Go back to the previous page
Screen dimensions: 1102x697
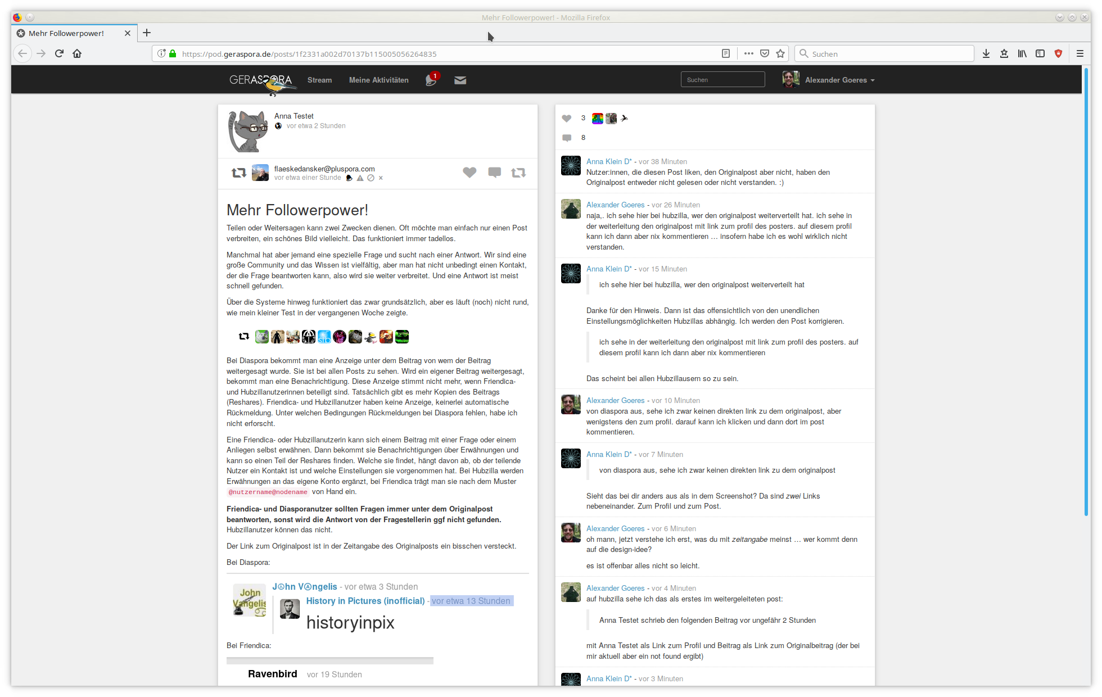tap(22, 53)
